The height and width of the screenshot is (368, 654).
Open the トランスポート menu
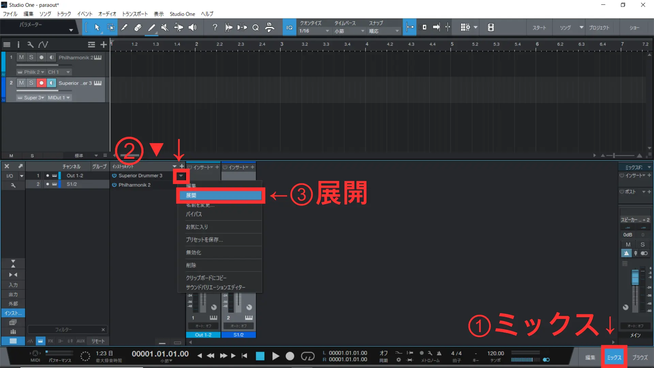[135, 14]
